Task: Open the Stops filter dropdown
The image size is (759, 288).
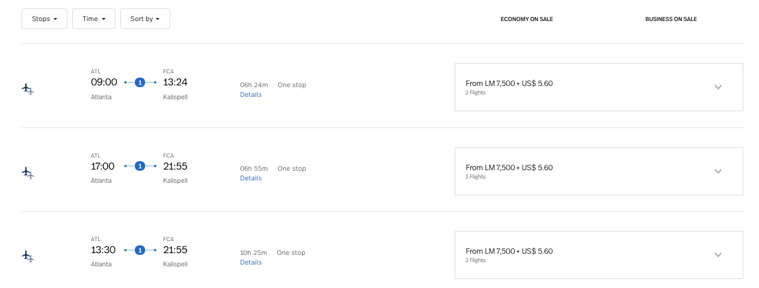Action: click(45, 19)
